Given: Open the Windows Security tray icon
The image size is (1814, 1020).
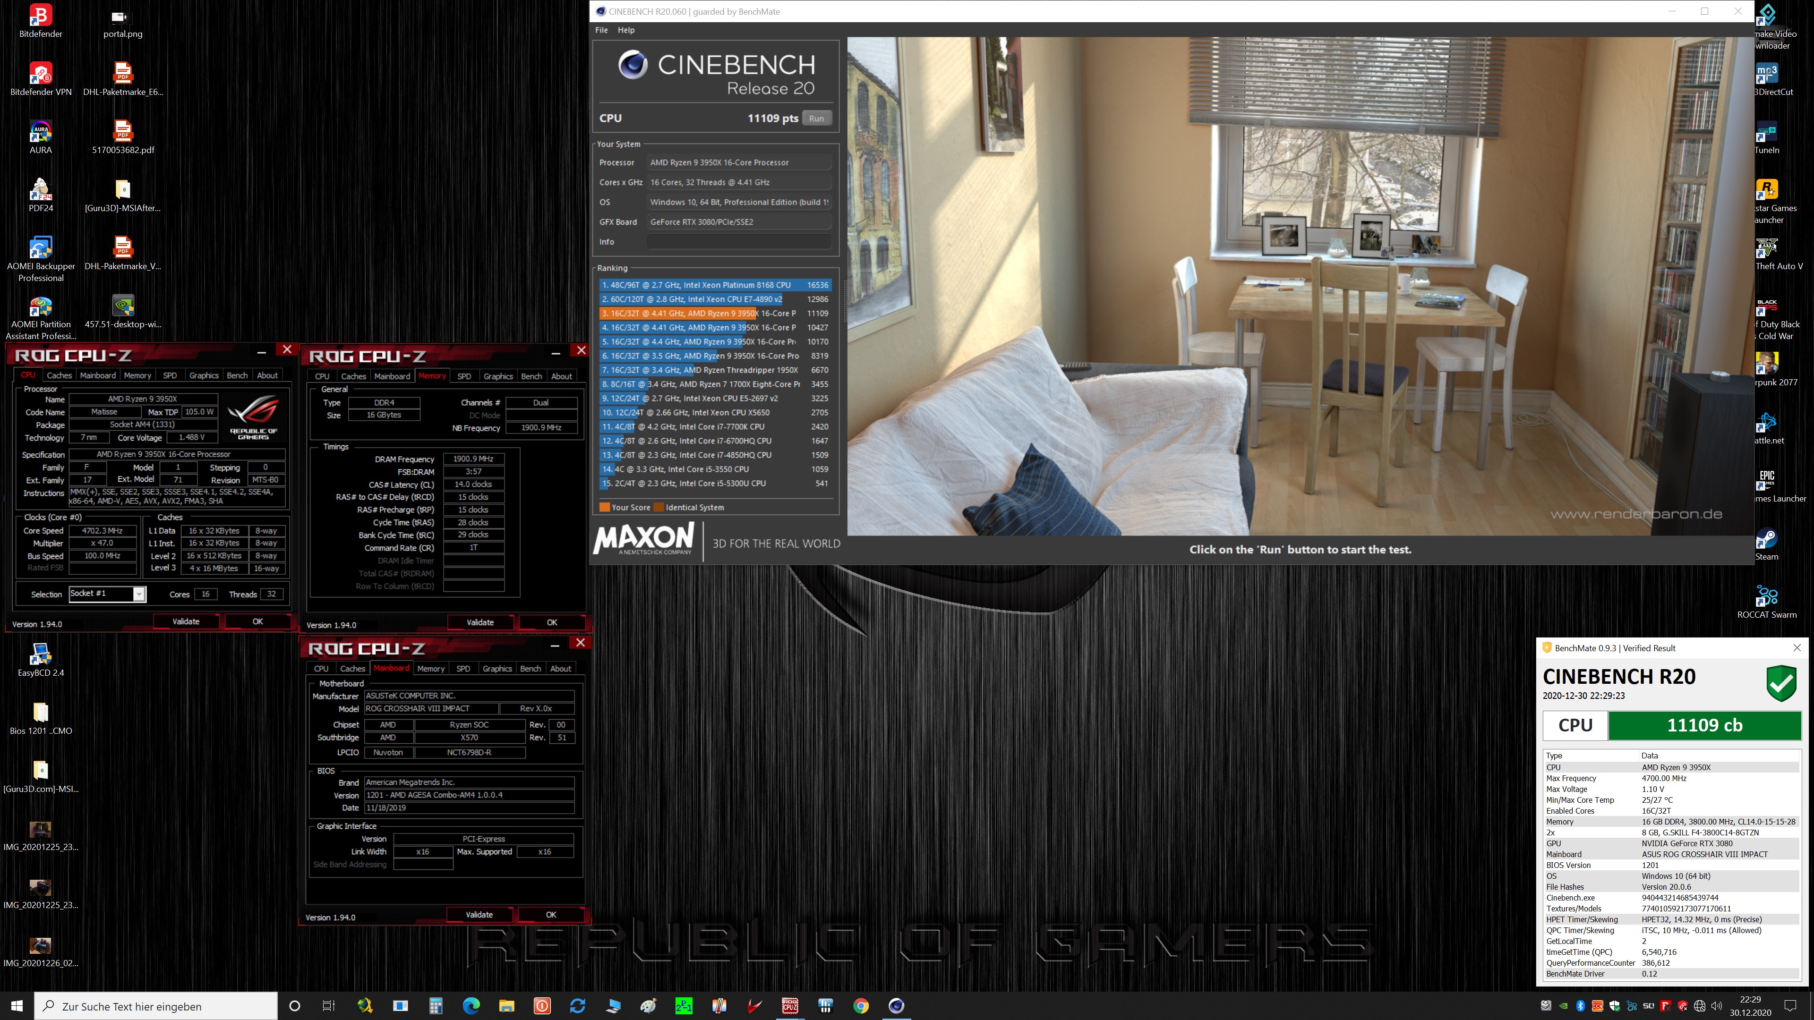Looking at the screenshot, I should click(x=1614, y=1005).
